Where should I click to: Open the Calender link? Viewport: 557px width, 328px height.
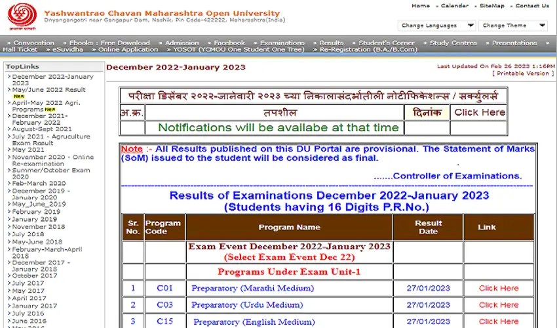tap(454, 6)
